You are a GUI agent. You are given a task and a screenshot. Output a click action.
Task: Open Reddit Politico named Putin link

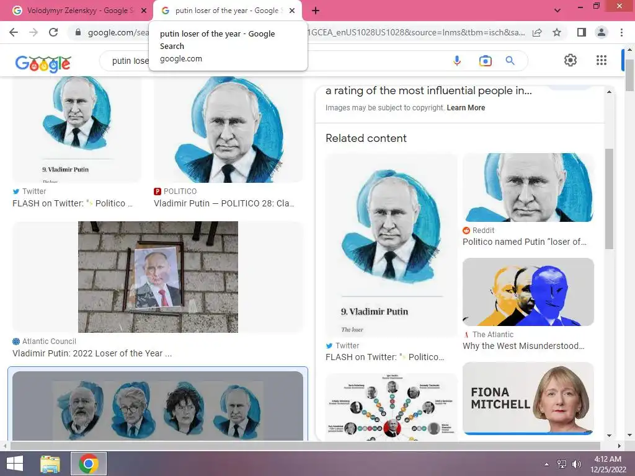pos(525,242)
